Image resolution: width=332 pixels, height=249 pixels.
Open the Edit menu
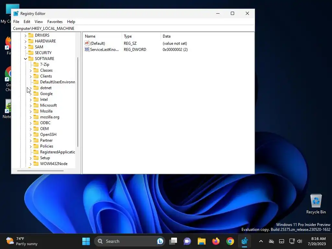point(27,22)
